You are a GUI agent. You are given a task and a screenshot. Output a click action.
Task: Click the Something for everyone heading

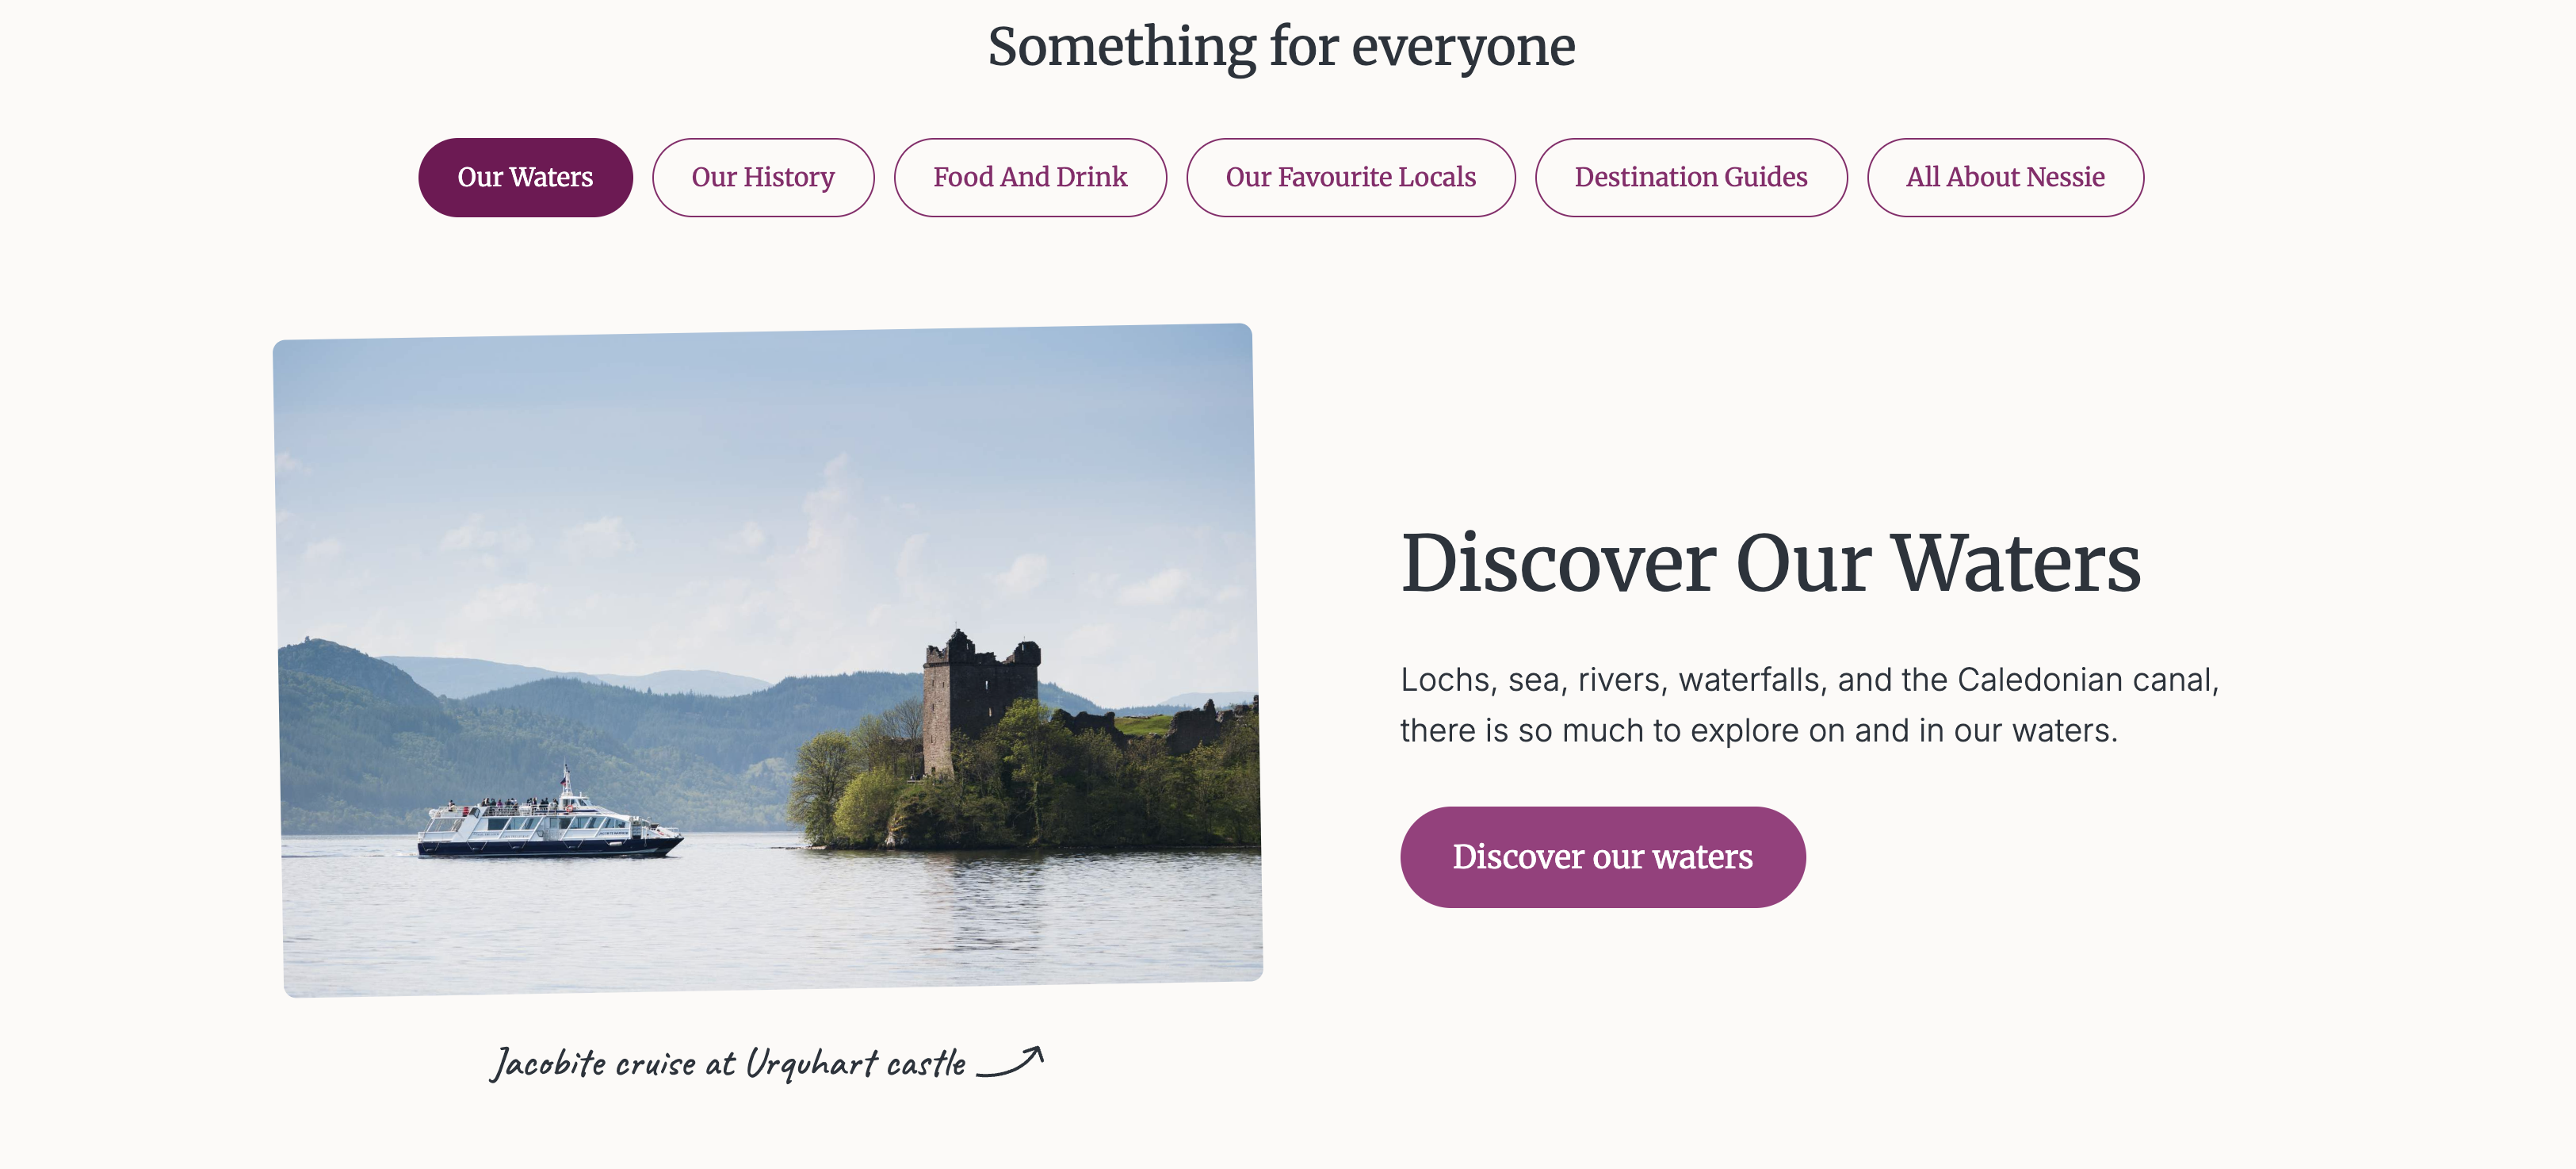(x=1281, y=46)
